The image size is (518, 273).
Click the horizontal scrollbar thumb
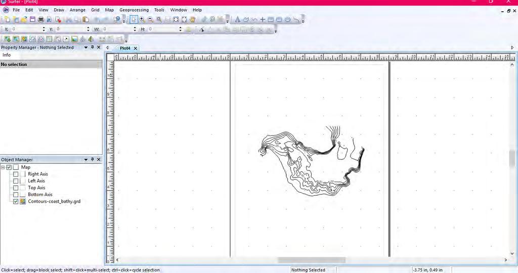[311, 260]
